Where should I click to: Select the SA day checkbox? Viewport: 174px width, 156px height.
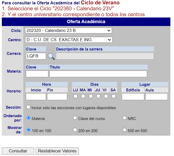tap(114, 96)
